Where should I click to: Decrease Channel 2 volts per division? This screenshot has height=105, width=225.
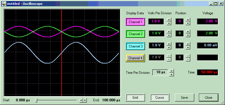coord(169,35)
